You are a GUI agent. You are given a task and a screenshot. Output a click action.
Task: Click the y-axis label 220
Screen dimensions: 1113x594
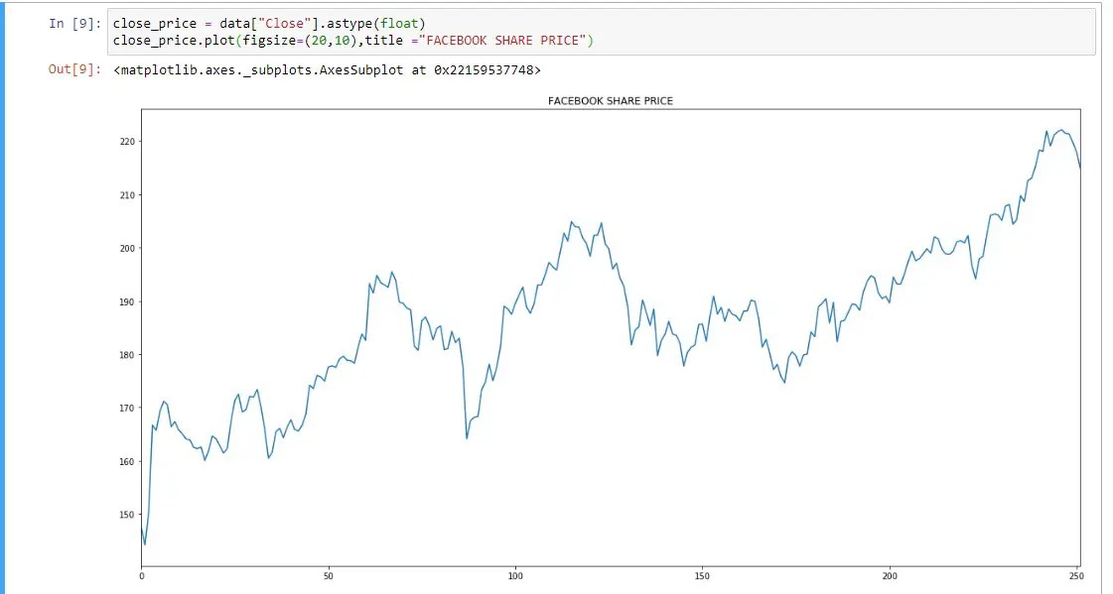tap(127, 142)
